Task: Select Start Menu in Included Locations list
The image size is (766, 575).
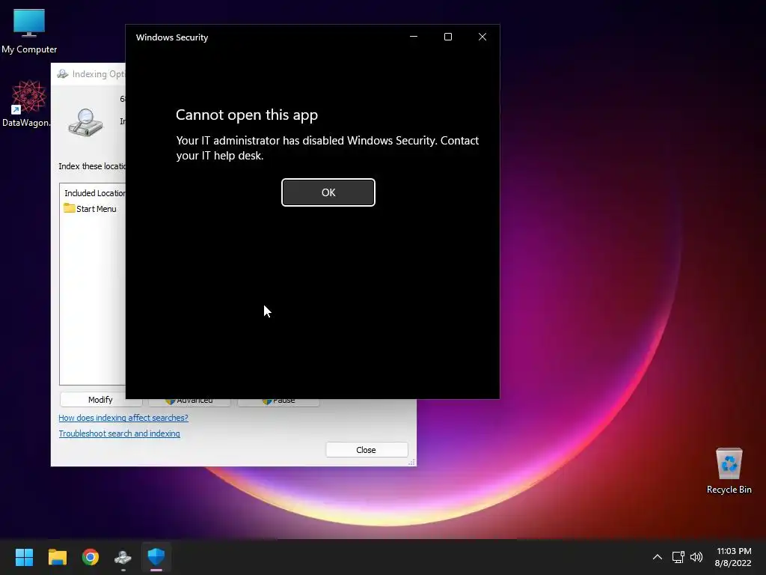Action: pyautogui.click(x=90, y=209)
